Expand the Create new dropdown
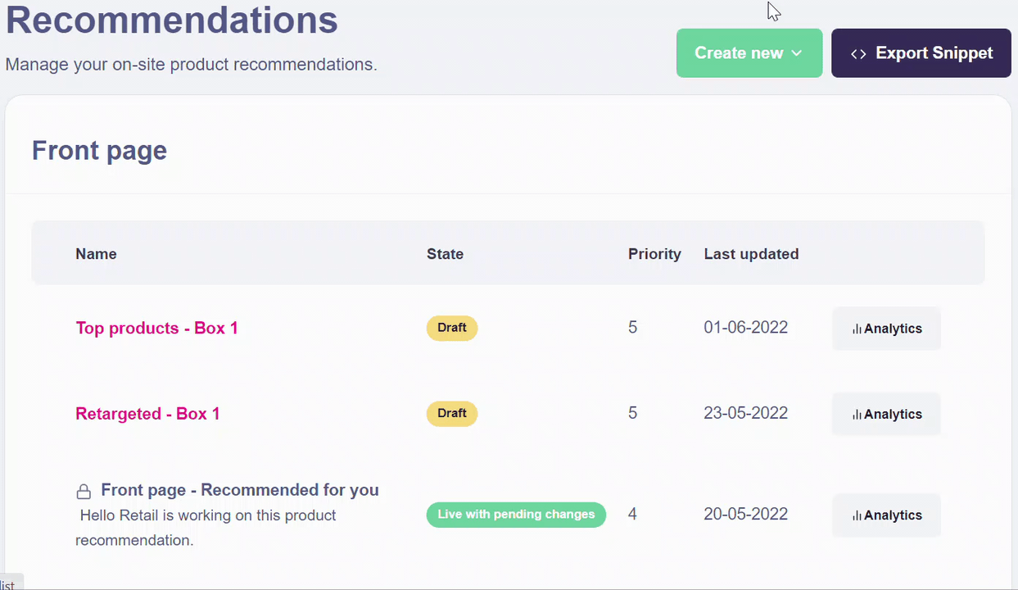The height and width of the screenshot is (590, 1018). tap(749, 53)
